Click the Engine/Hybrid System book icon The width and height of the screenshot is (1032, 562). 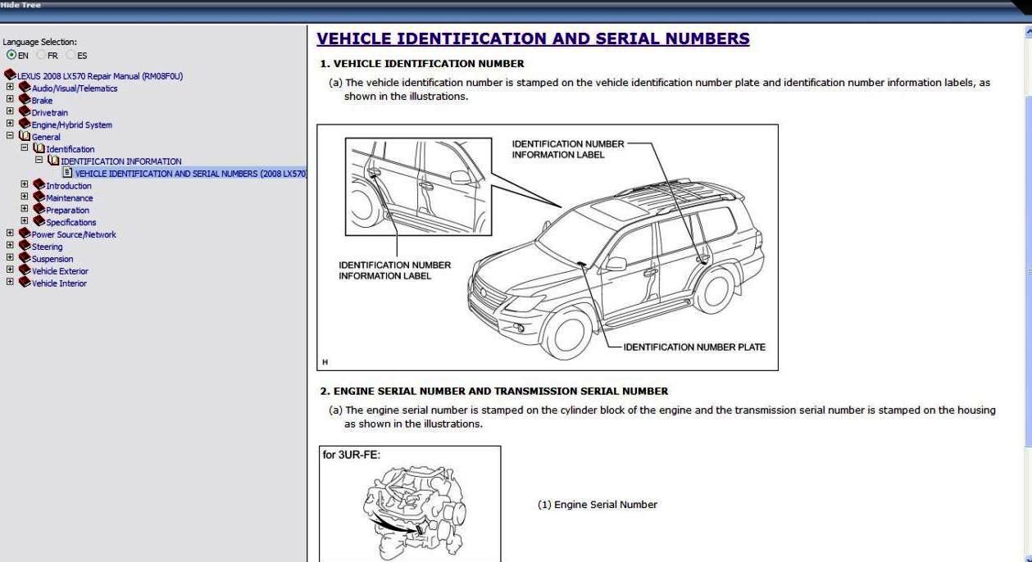25,125
